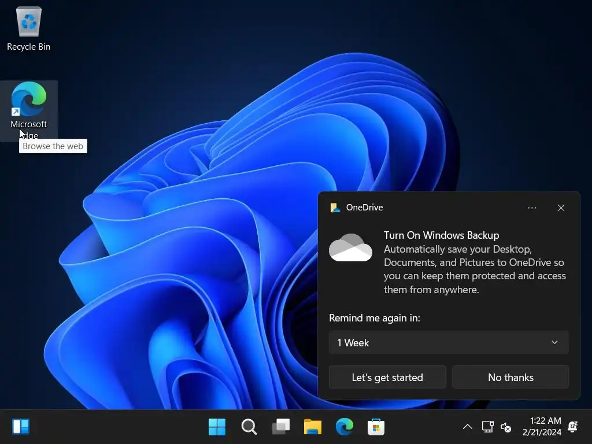592x444 pixels.
Task: Open the clock and date flyout
Action: point(542,427)
